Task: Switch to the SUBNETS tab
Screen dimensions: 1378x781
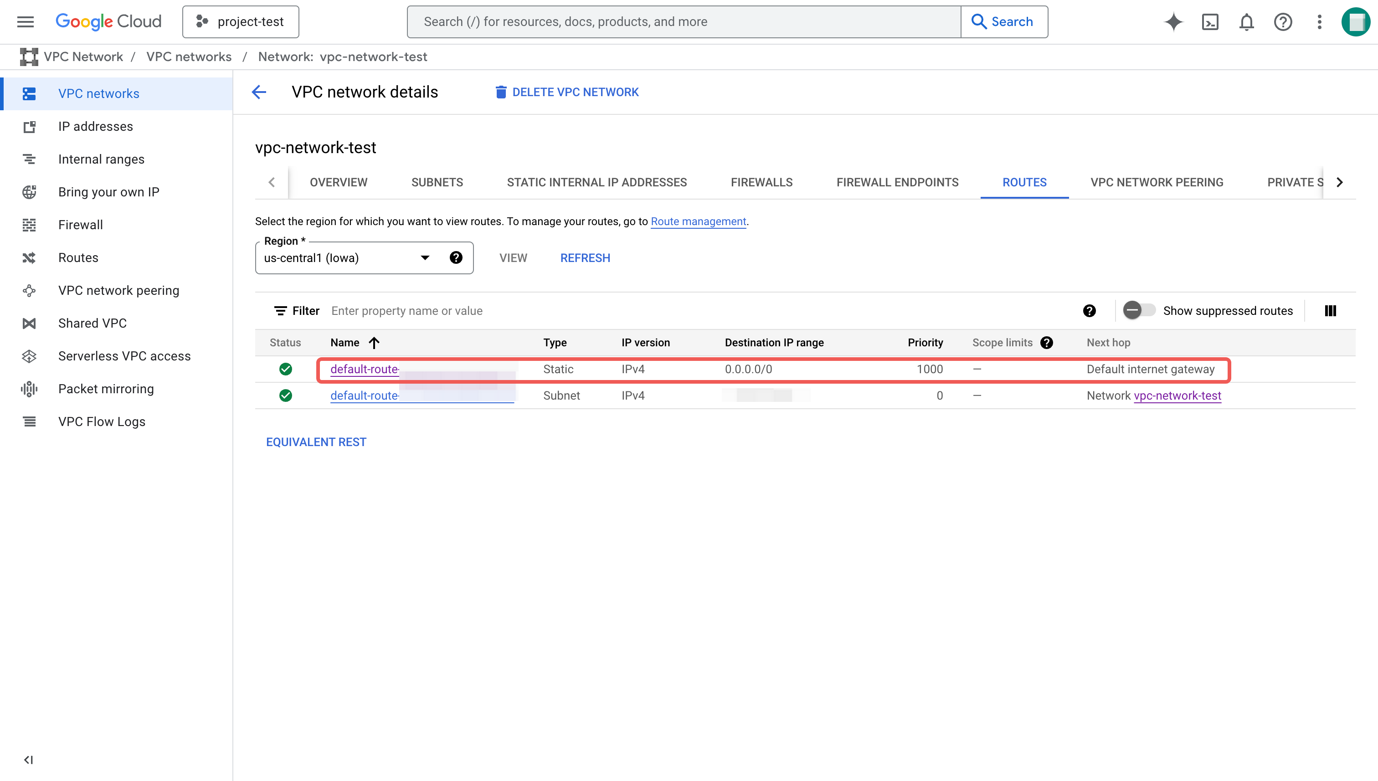Action: 437,182
